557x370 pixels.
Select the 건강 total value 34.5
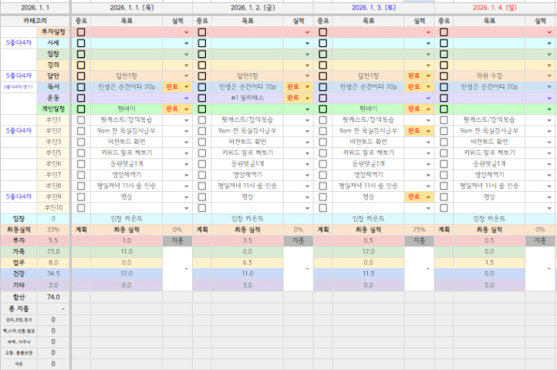pyautogui.click(x=53, y=274)
